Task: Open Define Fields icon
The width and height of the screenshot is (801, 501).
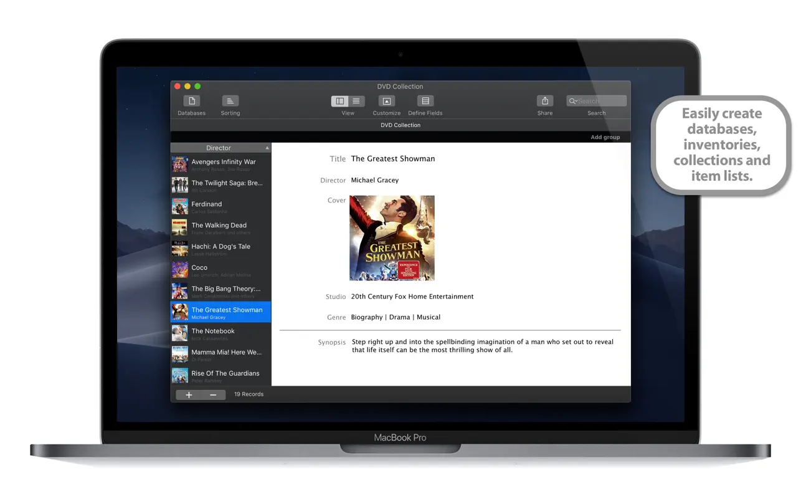Action: tap(425, 101)
